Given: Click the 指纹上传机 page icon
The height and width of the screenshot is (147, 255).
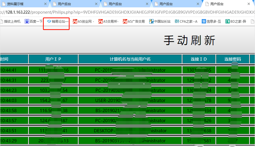Looking at the screenshot, I should [x=2, y=21].
